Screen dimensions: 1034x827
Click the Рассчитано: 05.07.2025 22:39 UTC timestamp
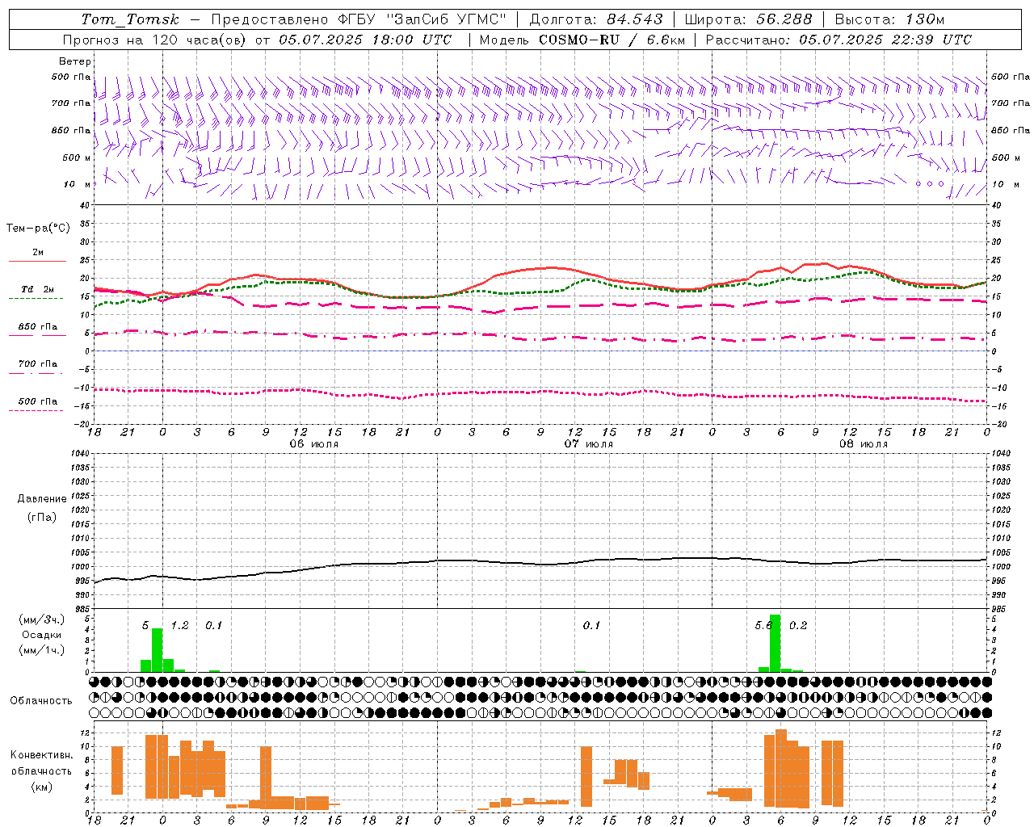tap(839, 40)
